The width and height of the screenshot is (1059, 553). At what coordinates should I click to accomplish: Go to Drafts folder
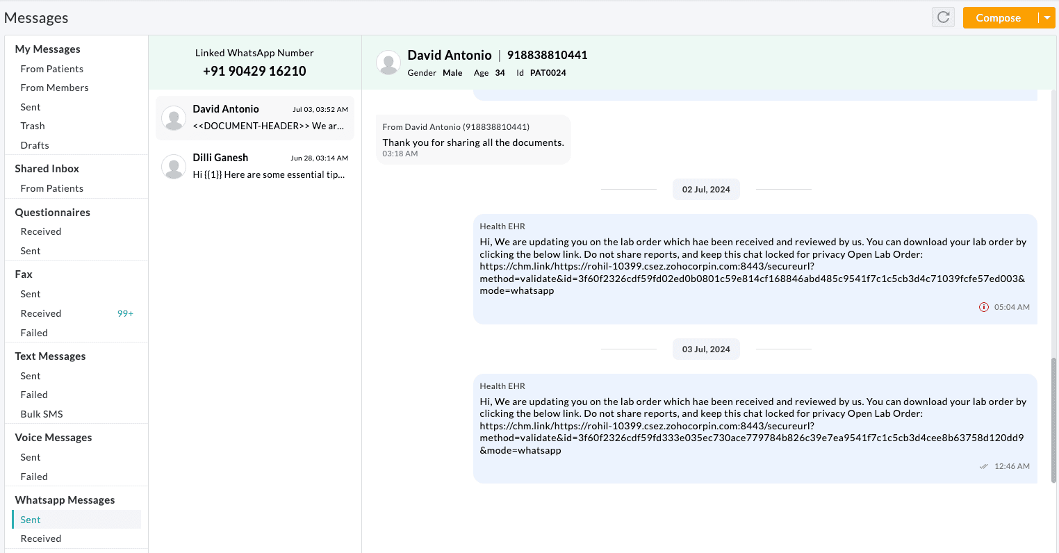pos(35,145)
